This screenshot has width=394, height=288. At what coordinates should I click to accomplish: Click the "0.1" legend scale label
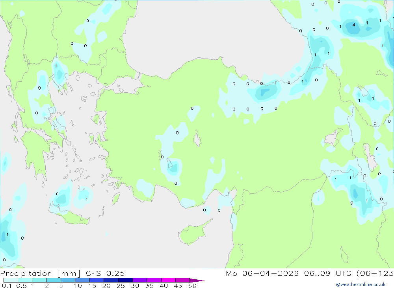tap(7, 286)
